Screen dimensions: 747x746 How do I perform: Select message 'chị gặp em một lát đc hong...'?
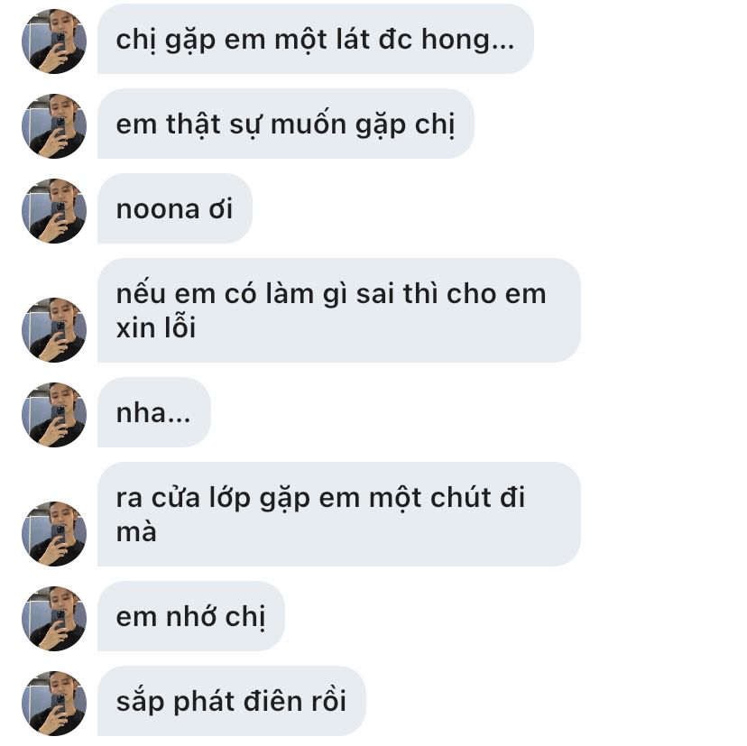(x=316, y=39)
